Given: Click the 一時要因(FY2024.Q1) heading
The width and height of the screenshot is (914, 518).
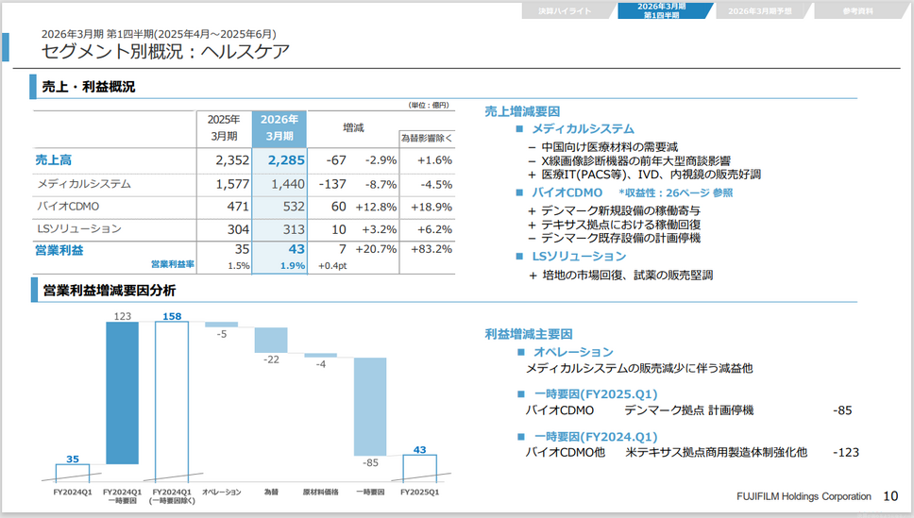Looking at the screenshot, I should tap(596, 437).
